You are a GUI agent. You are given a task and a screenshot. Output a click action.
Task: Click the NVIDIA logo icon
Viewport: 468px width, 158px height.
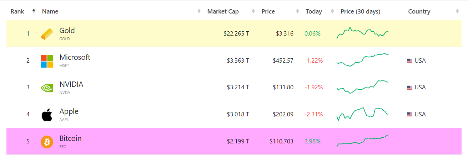point(47,88)
